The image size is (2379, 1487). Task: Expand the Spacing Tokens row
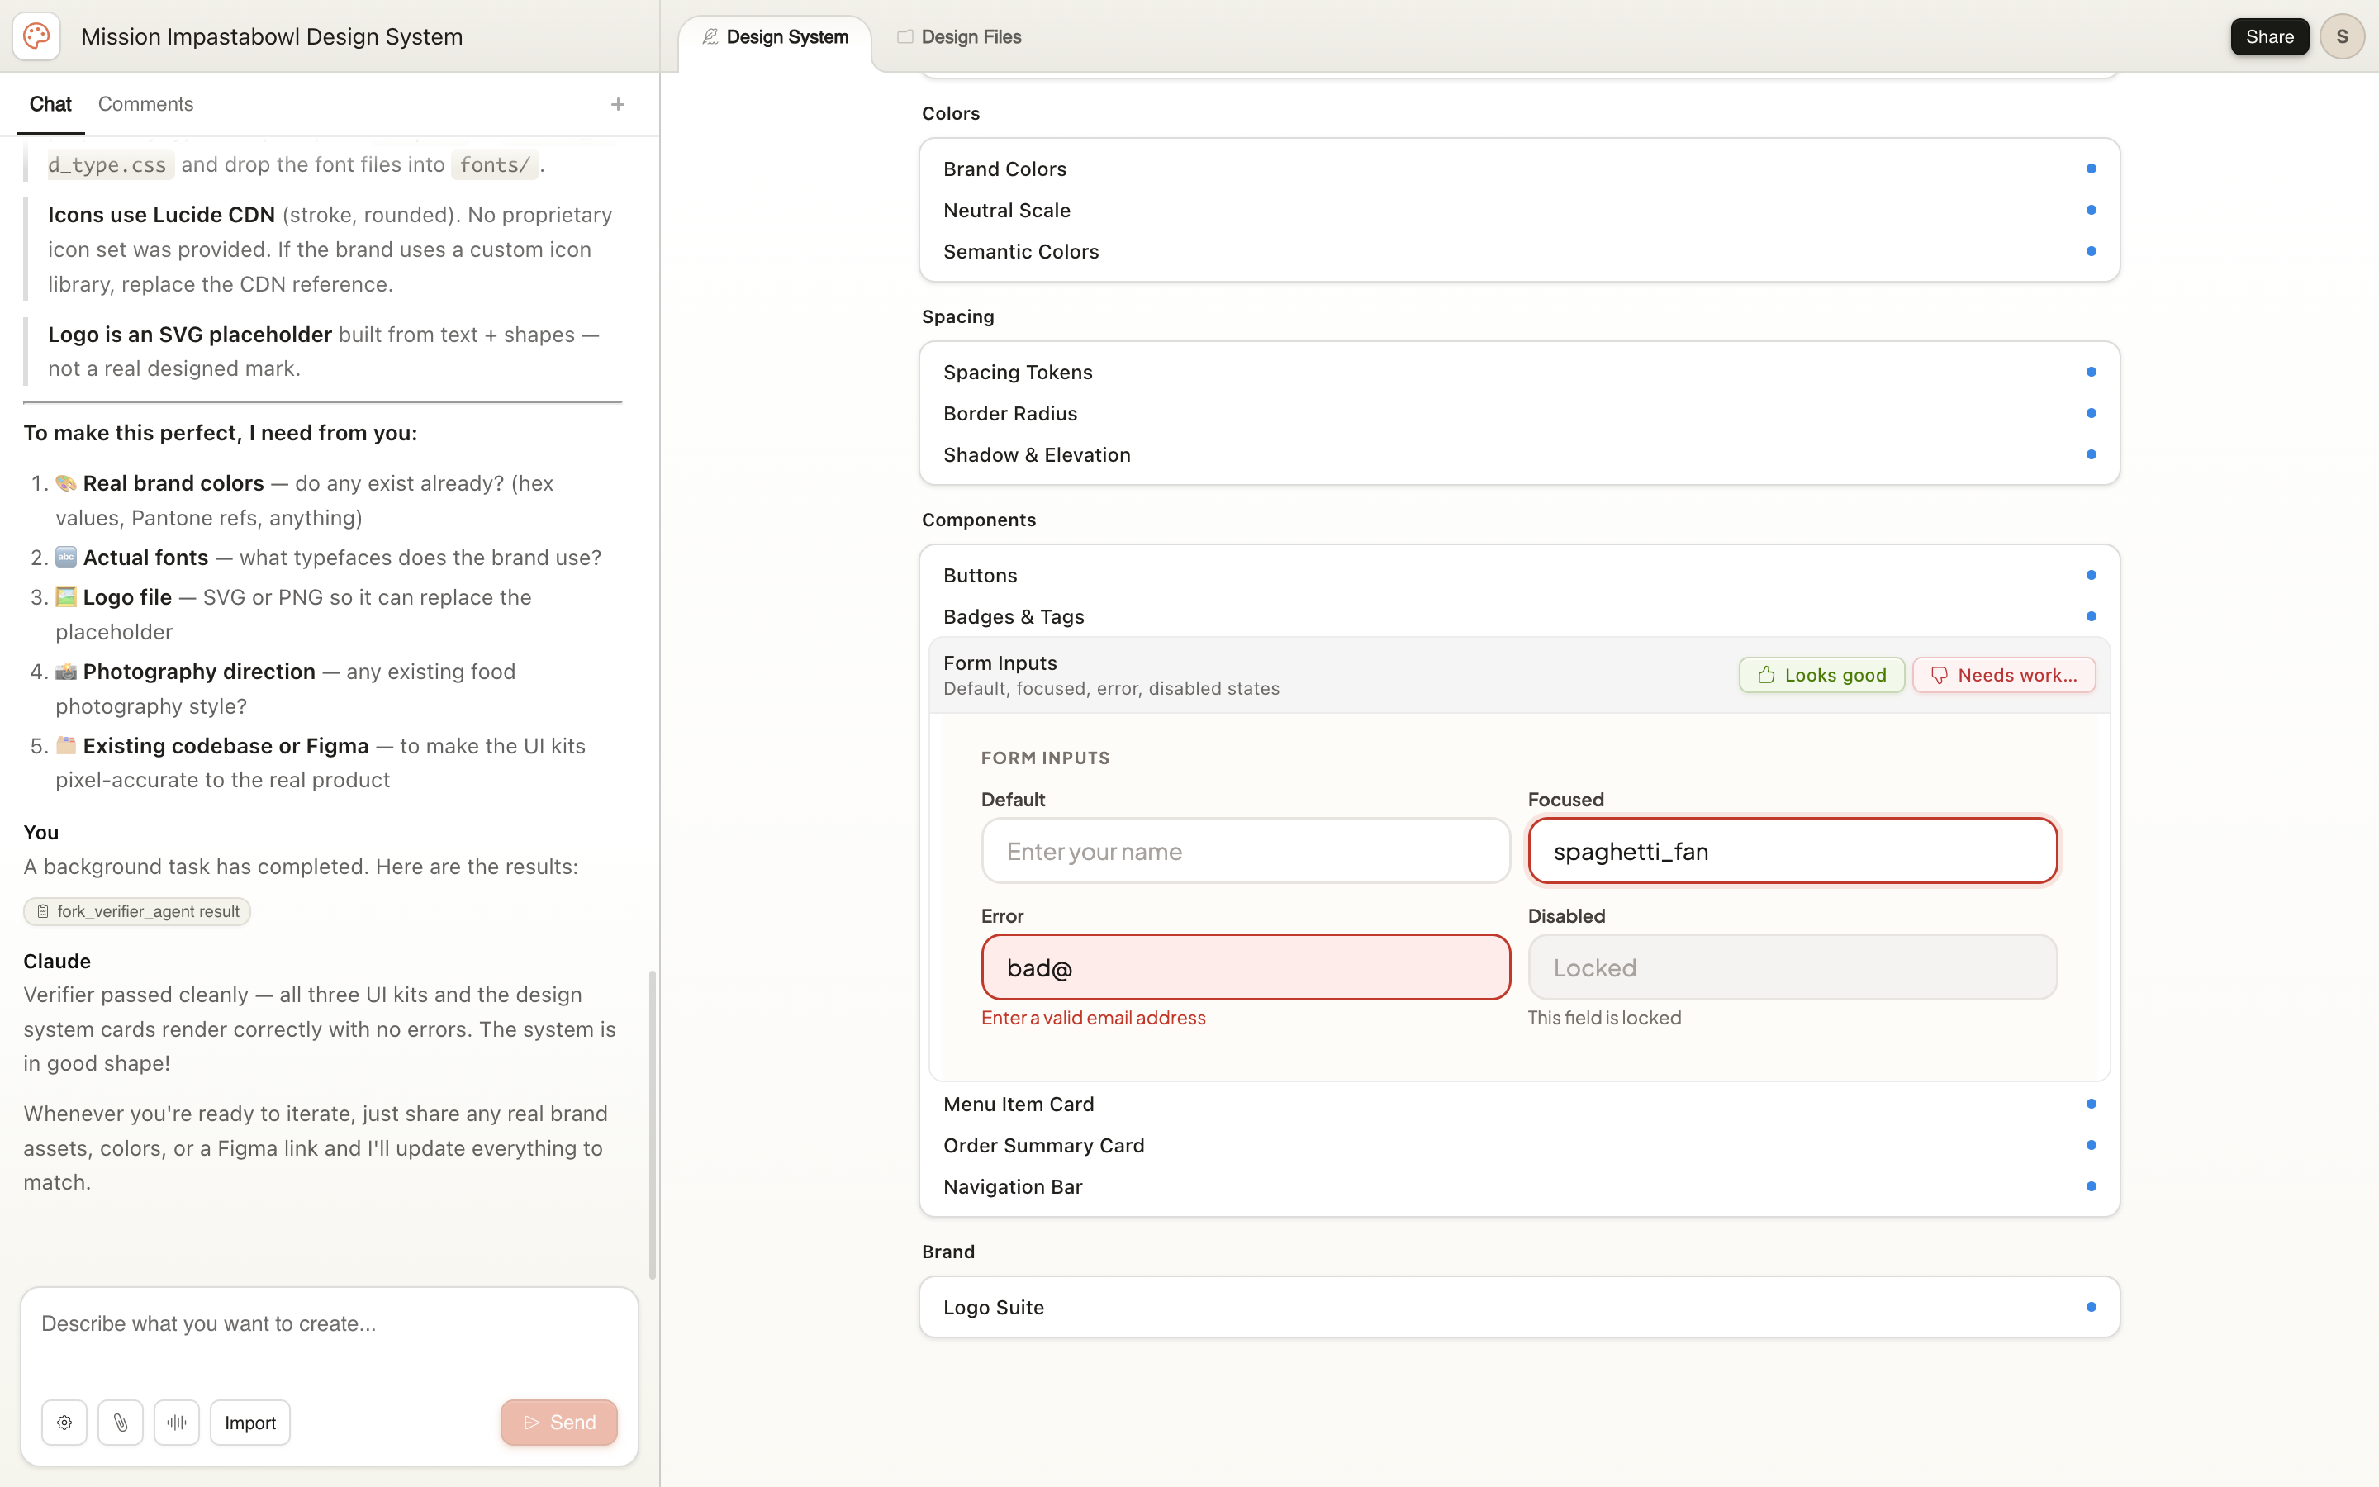point(1519,372)
